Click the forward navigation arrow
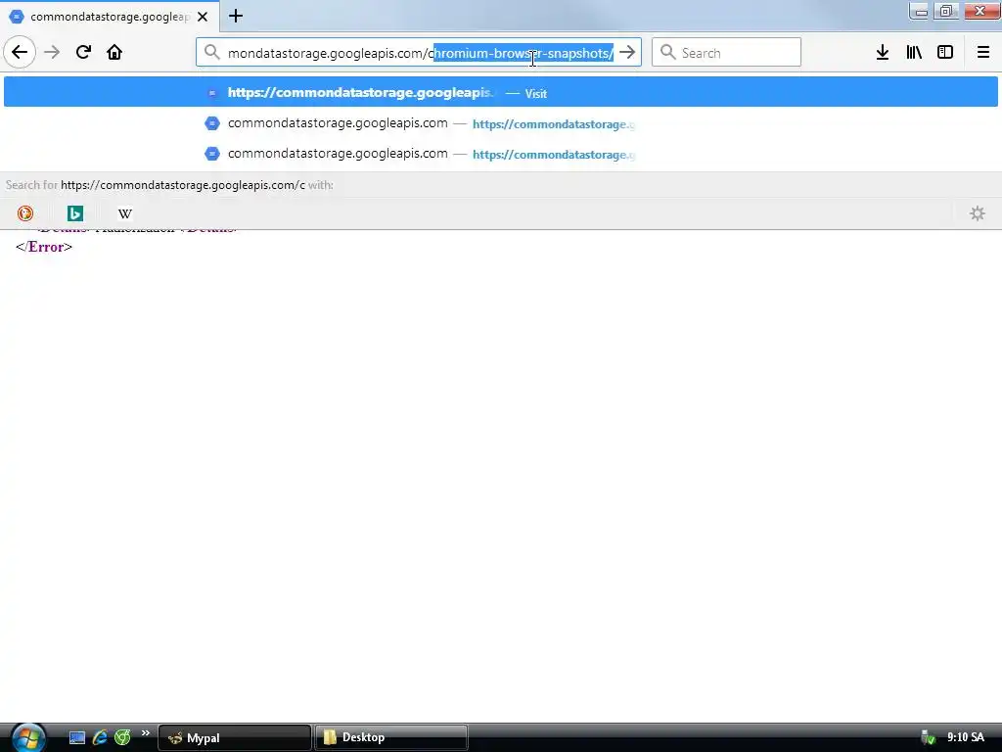The height and width of the screenshot is (752, 1002). click(52, 52)
